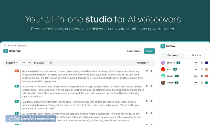
Task: Toggle the lock icon in the toolbar
Action: pyautogui.click(x=51, y=63)
